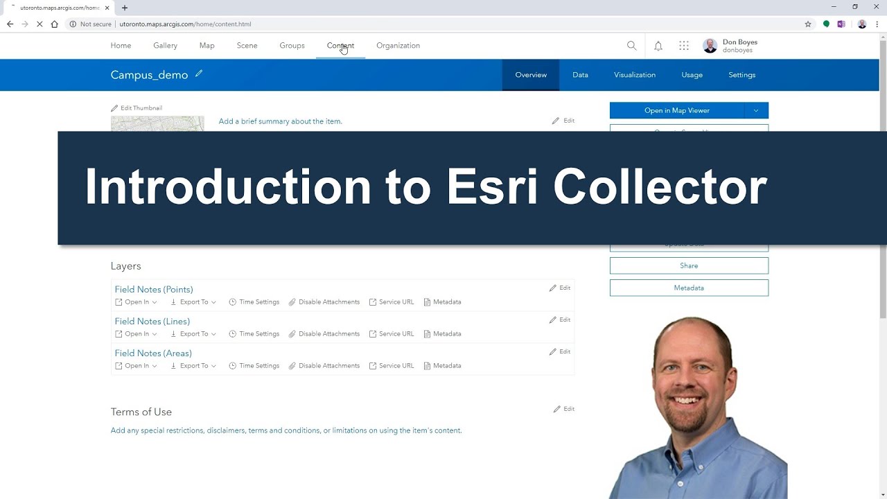Click the browser back arrow
The height and width of the screenshot is (499, 887).
(x=10, y=24)
